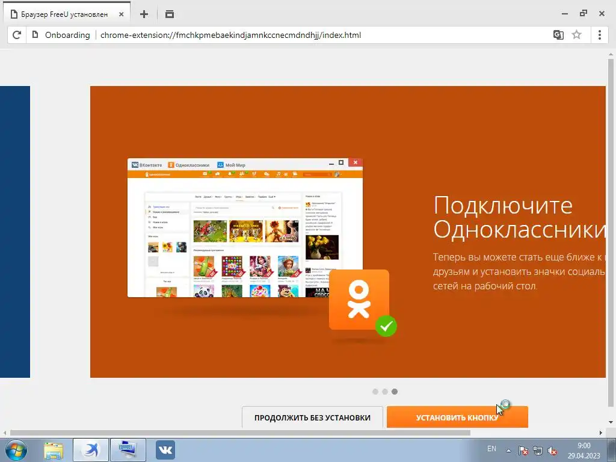This screenshot has height=462, width=616.
Task: Click the Odnoklassniki browser screenshot thumbnail
Action: click(x=245, y=227)
